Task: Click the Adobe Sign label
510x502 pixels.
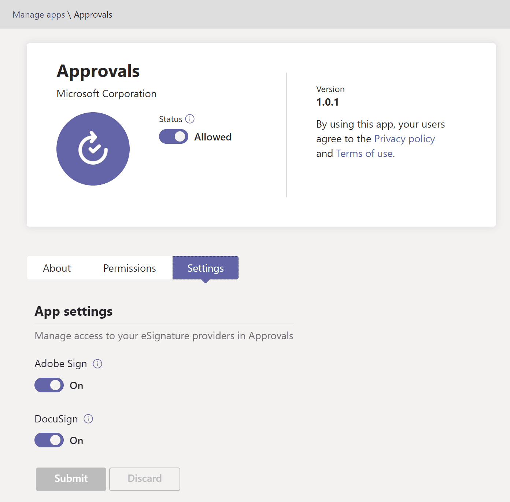Action: pyautogui.click(x=61, y=364)
